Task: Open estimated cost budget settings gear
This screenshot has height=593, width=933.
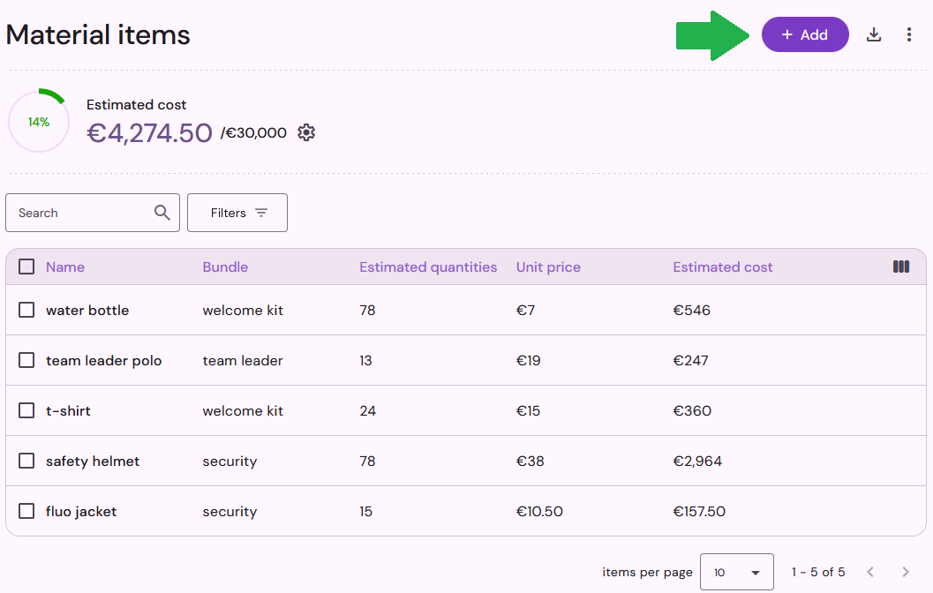Action: point(306,132)
